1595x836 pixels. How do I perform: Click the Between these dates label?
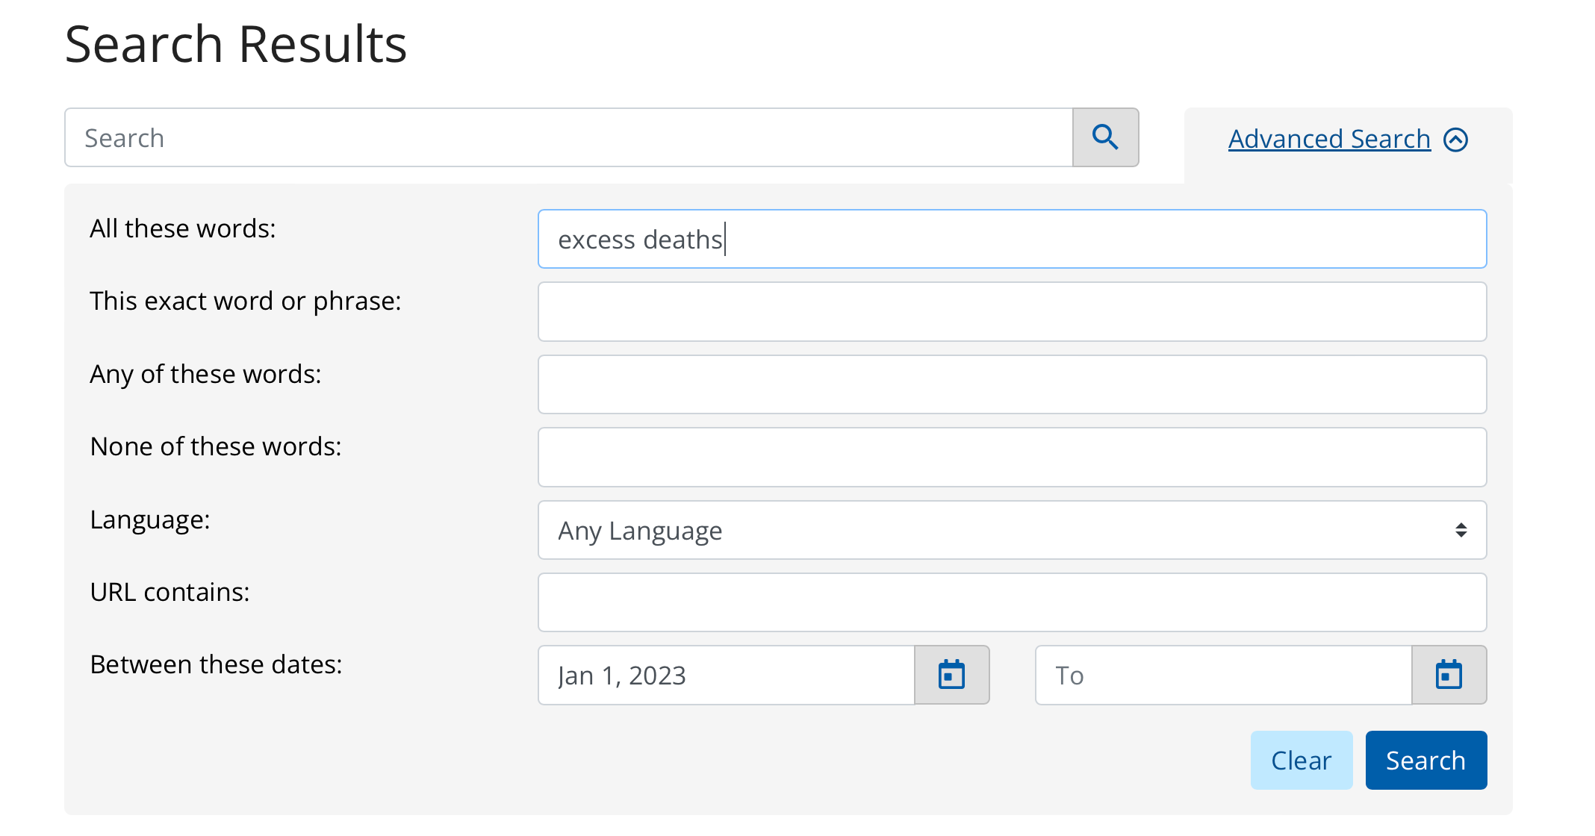click(216, 664)
